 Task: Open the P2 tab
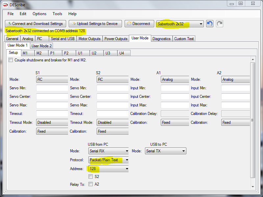pyautogui.click(x=69, y=53)
